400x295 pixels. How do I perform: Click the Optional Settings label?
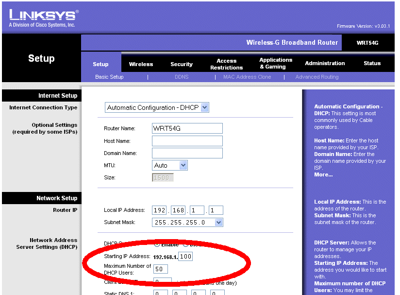click(x=45, y=128)
